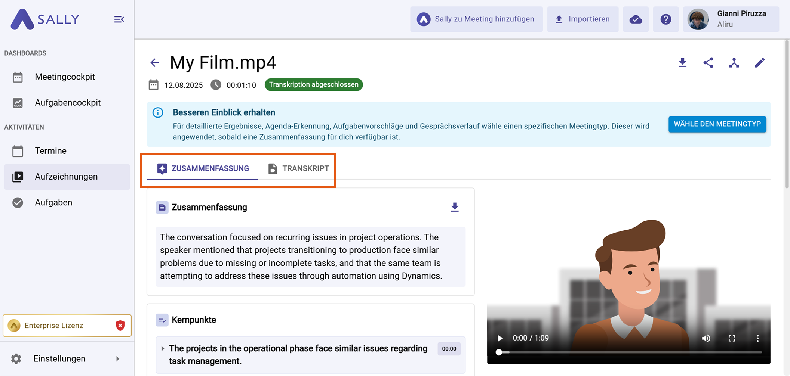The width and height of the screenshot is (790, 376).
Task: Edit the recording with pencil icon
Action: point(760,63)
